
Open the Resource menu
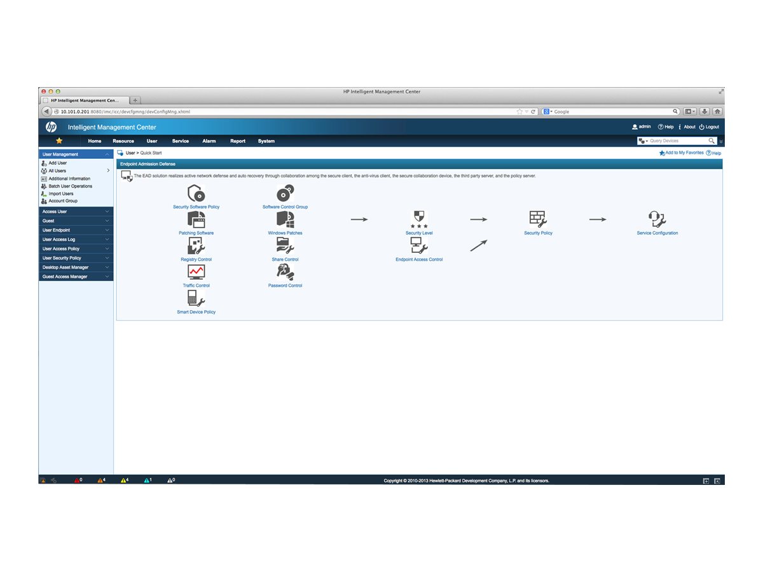123,141
